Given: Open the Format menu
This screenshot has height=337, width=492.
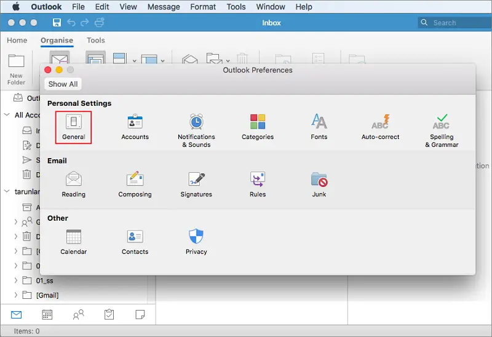Looking at the screenshot, I should pos(203,7).
